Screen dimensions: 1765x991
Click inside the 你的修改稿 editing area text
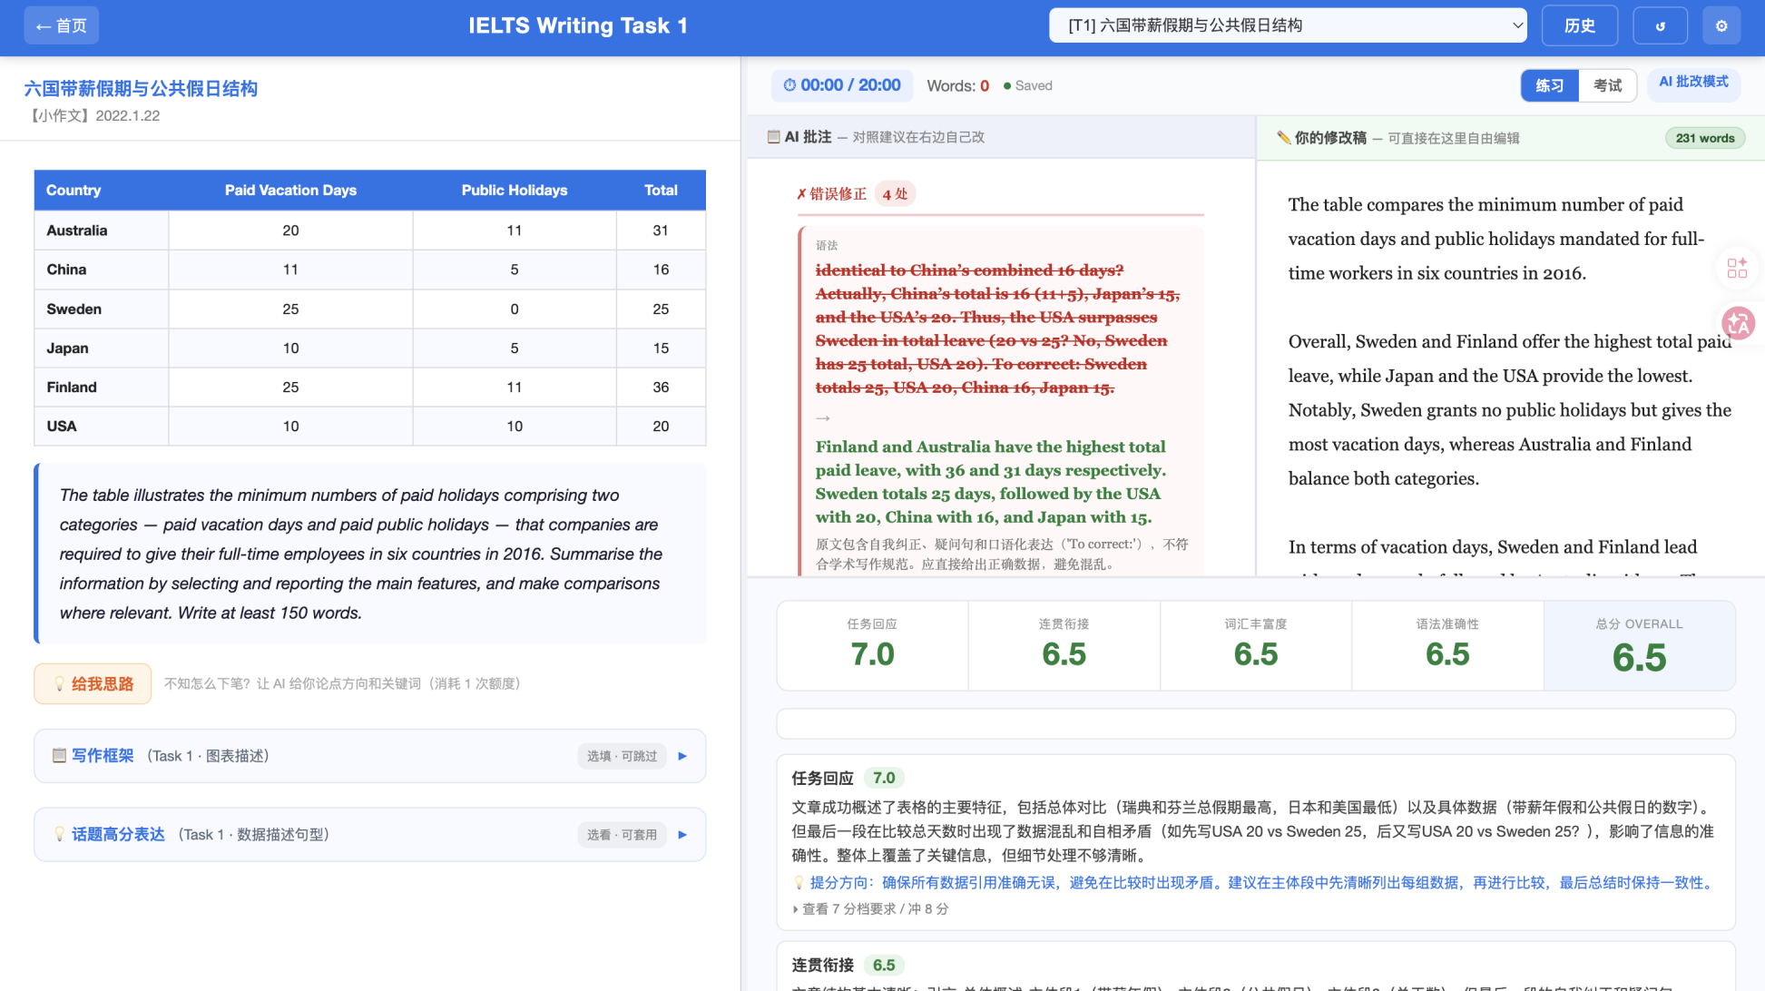1510,368
